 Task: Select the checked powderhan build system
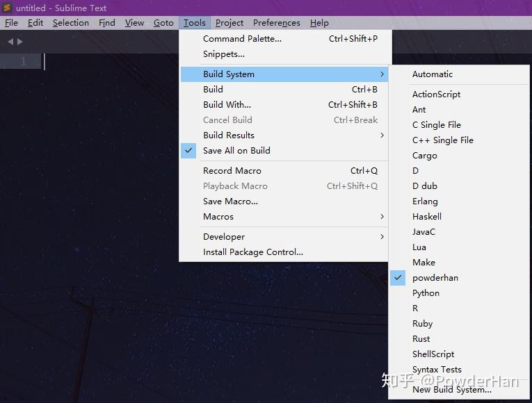tap(459, 278)
